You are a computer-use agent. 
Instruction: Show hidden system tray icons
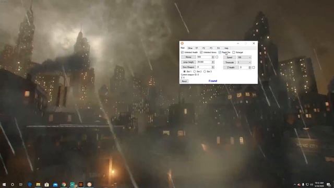(295, 184)
